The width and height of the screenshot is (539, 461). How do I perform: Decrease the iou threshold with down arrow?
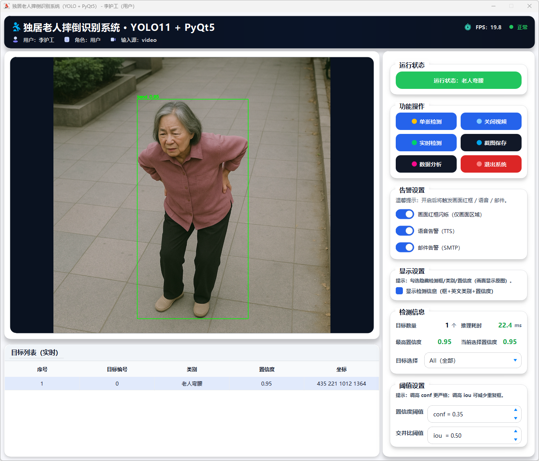pos(515,440)
